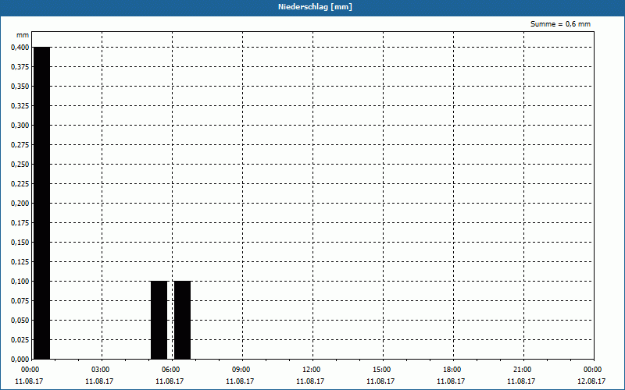Screen dimensions: 625x390
Task: Click the 0,050 y-axis label
Action: 20,321
